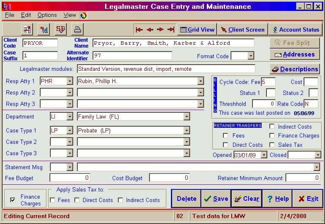
Task: Click 'Test data for LMW' status text
Action: click(x=219, y=216)
